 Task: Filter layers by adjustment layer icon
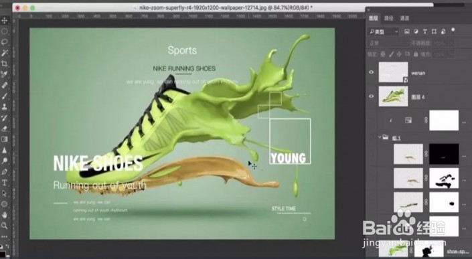point(416,31)
